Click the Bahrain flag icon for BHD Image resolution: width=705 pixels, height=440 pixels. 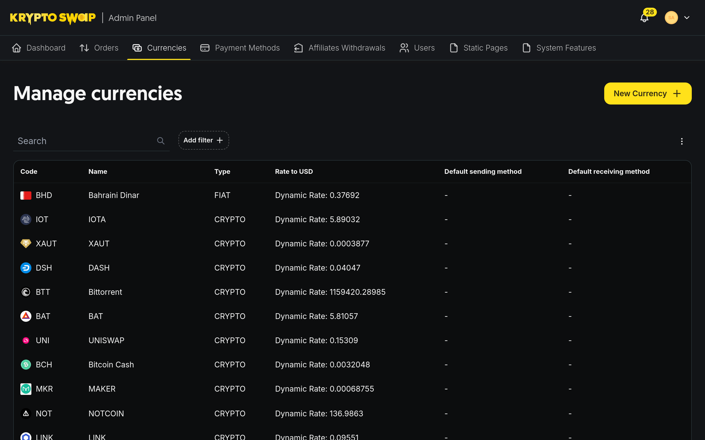coord(26,195)
